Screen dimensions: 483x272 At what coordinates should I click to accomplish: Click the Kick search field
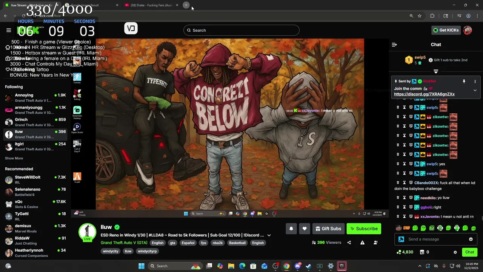(241, 30)
